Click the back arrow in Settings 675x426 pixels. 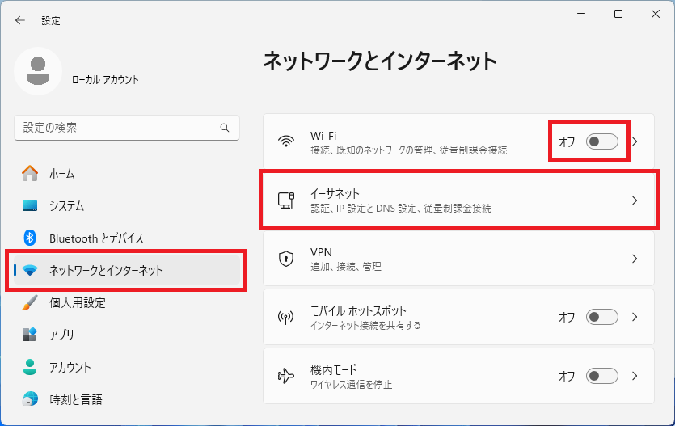click(20, 20)
